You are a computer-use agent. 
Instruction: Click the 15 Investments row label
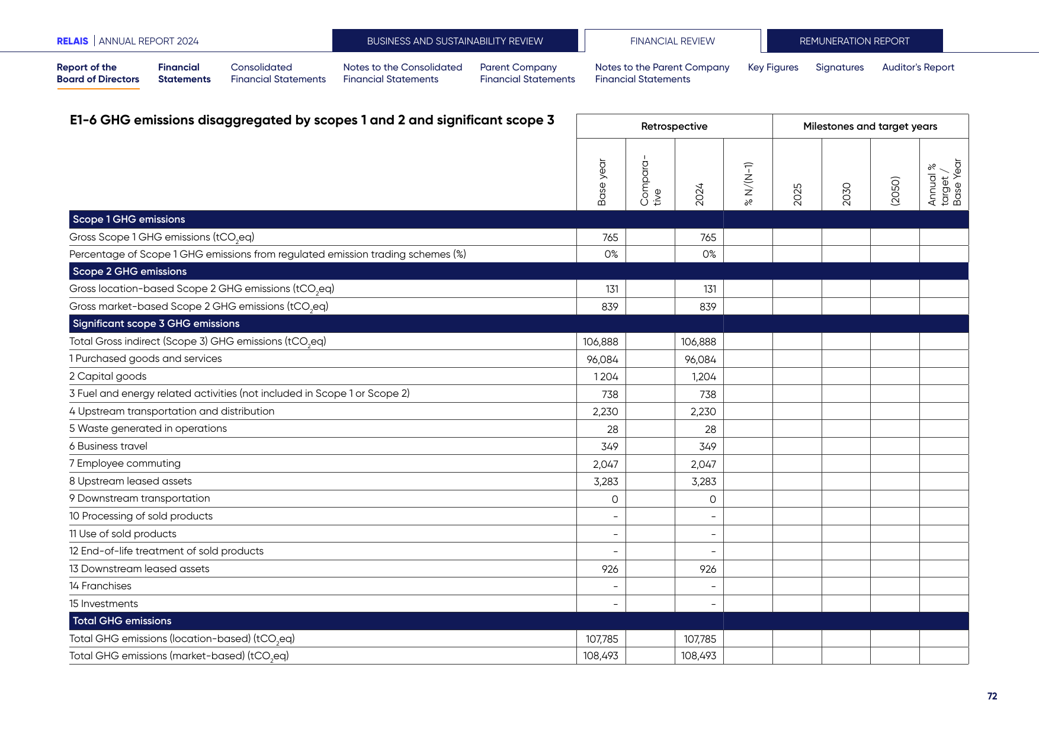[104, 604]
